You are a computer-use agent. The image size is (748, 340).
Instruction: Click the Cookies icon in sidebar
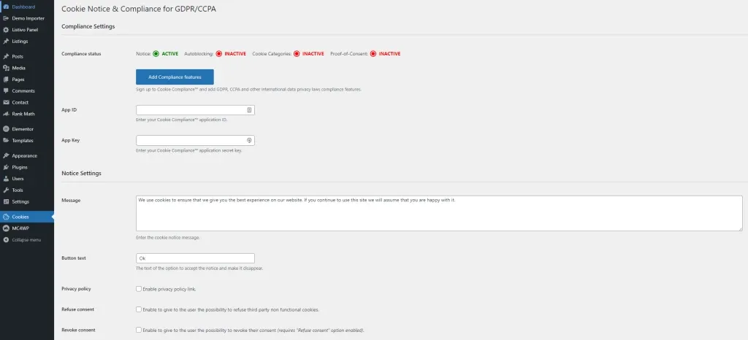tap(6, 217)
